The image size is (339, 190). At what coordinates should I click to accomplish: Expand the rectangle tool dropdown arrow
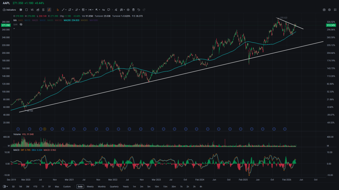(72, 10)
